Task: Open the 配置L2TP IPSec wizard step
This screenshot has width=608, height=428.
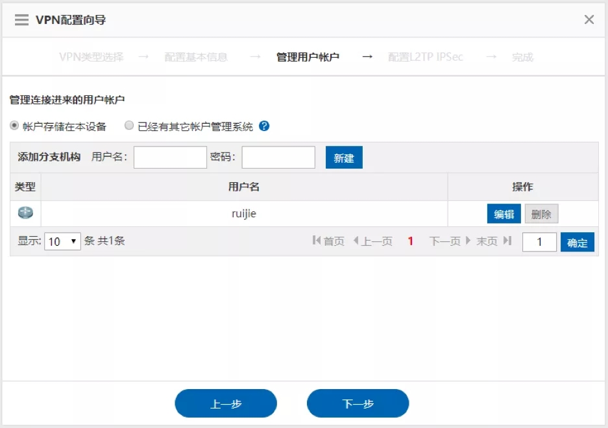Action: pyautogui.click(x=426, y=57)
